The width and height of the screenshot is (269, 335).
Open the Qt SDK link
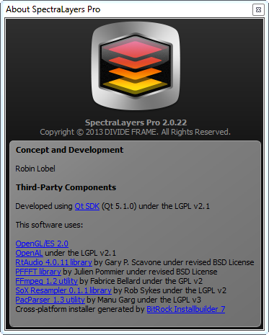click(x=87, y=206)
